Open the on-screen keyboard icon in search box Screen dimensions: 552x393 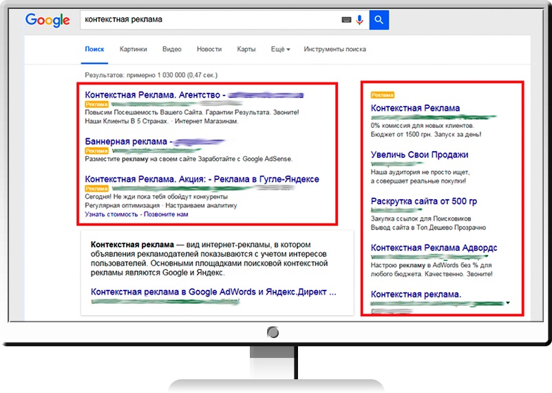pyautogui.click(x=346, y=20)
